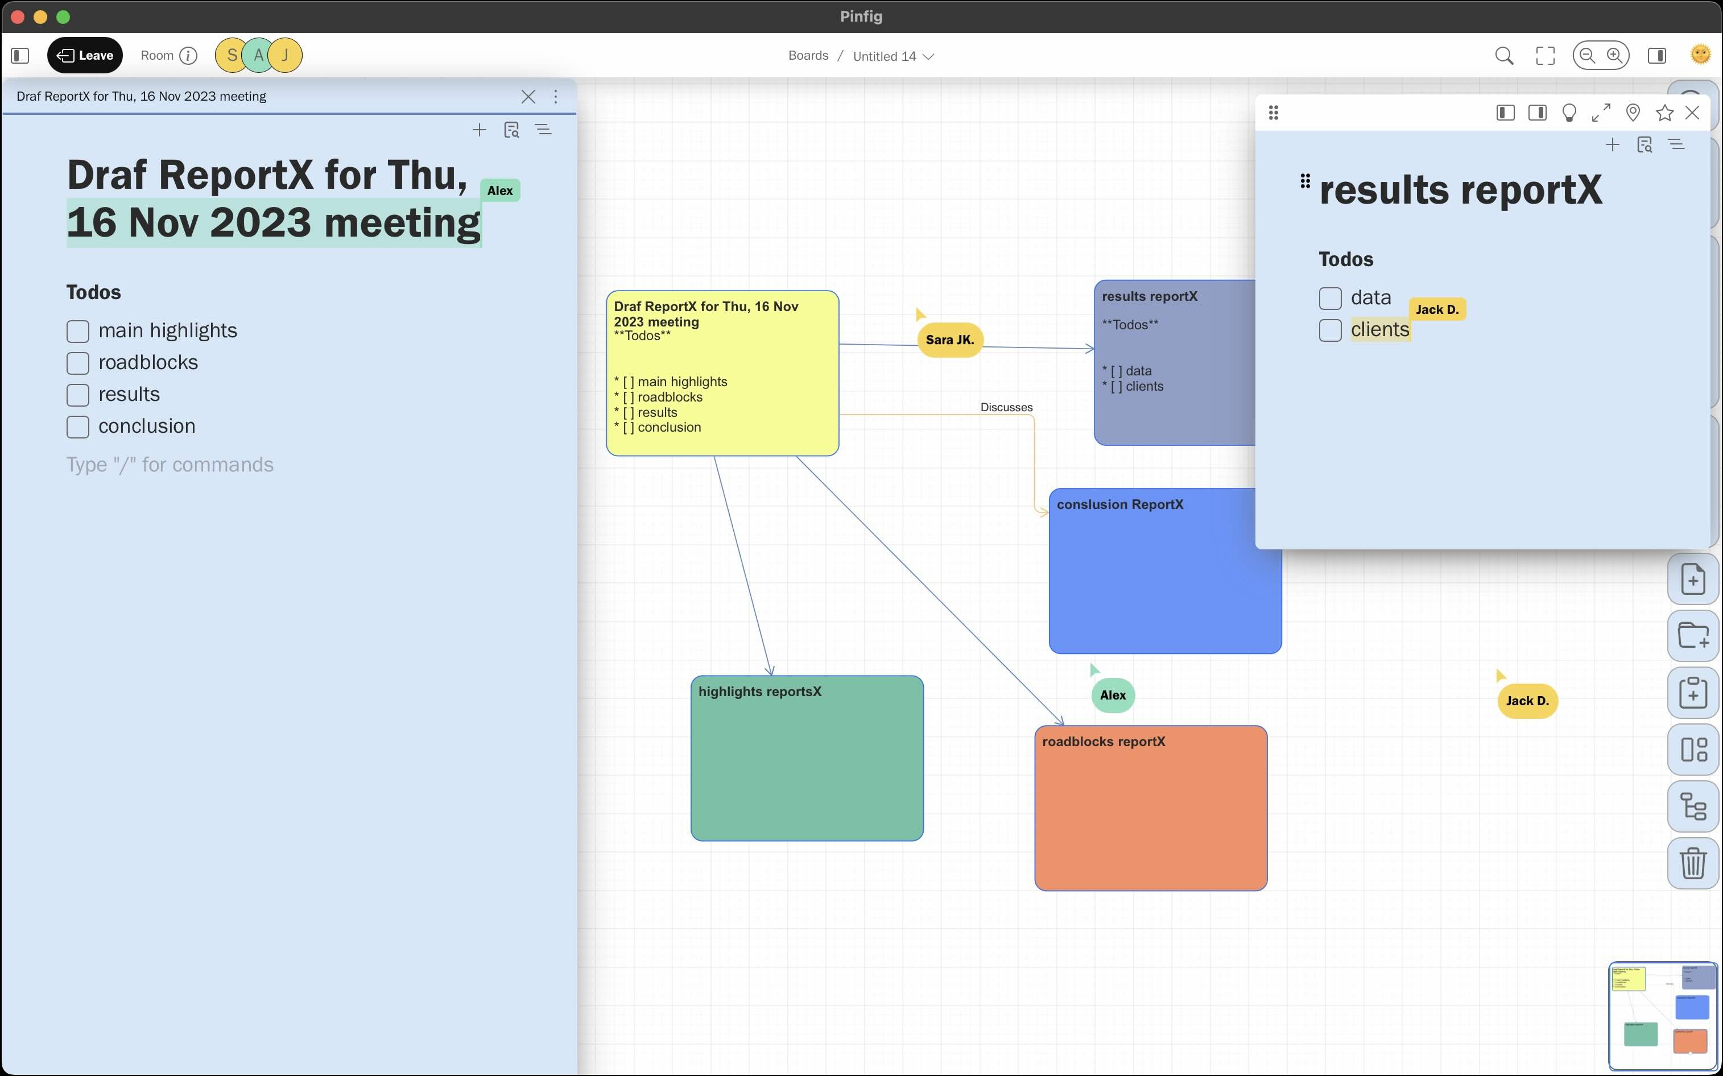Screen dimensions: 1723x1076
Task: Select user avatar S
Action: pos(232,56)
